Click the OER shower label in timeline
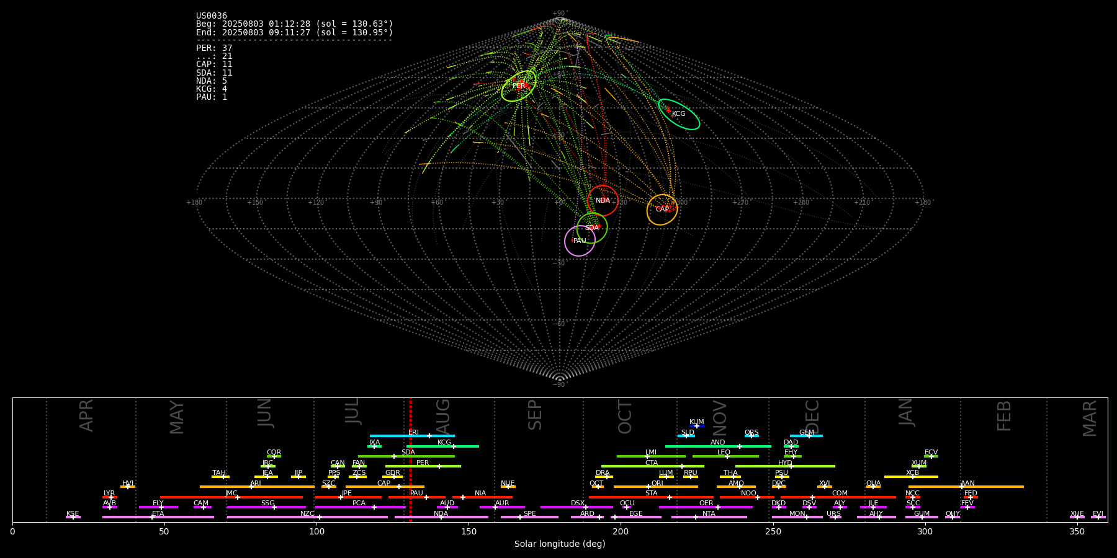Screen dimensions: 1117x558 pyautogui.click(x=706, y=503)
